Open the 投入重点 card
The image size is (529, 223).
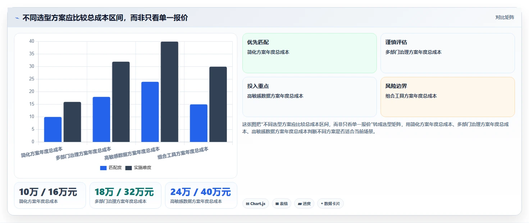point(310,97)
